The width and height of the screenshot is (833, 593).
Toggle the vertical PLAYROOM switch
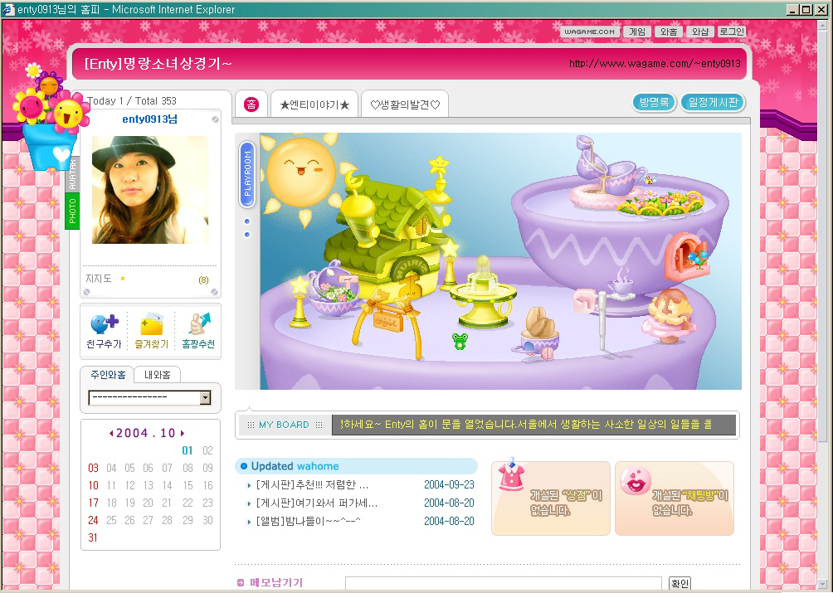pos(247,174)
